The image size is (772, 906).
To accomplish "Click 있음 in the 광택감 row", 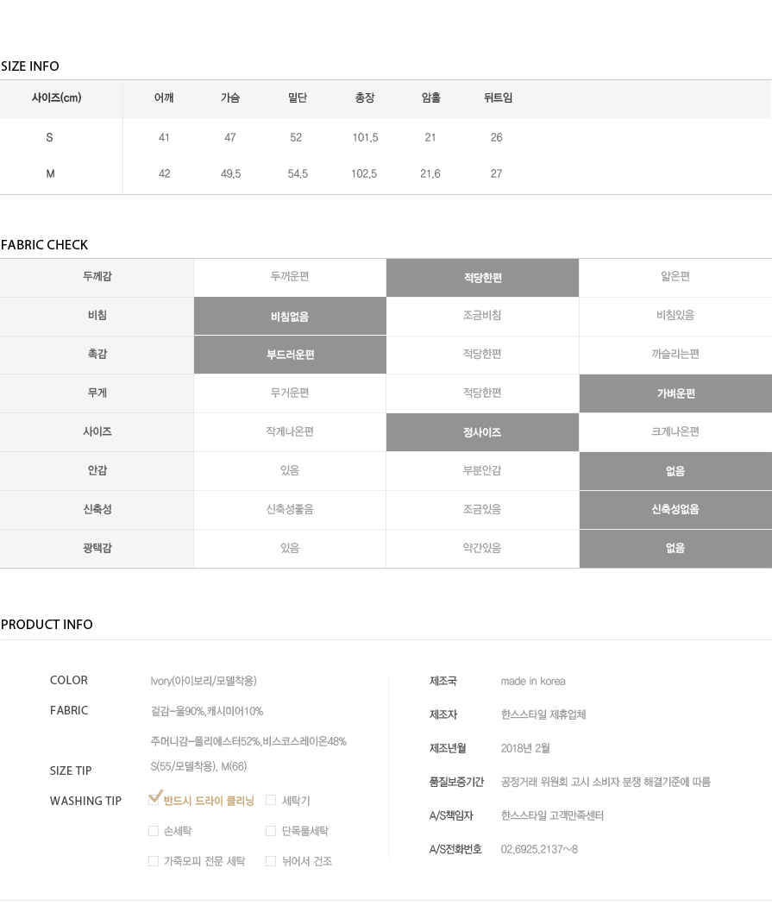I will (x=290, y=548).
